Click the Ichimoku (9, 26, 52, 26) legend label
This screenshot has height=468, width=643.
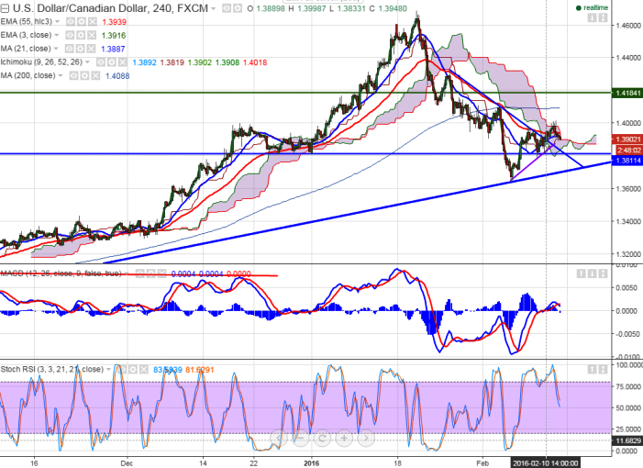pos(41,62)
